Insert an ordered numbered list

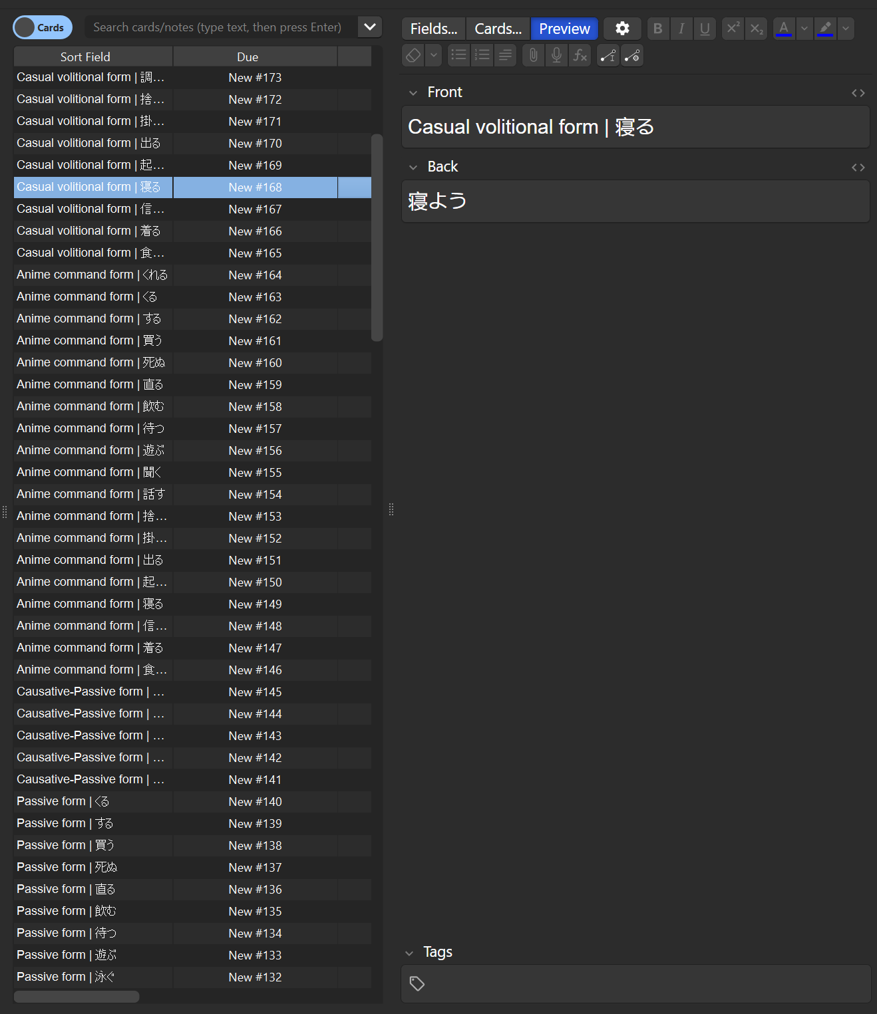(x=482, y=55)
